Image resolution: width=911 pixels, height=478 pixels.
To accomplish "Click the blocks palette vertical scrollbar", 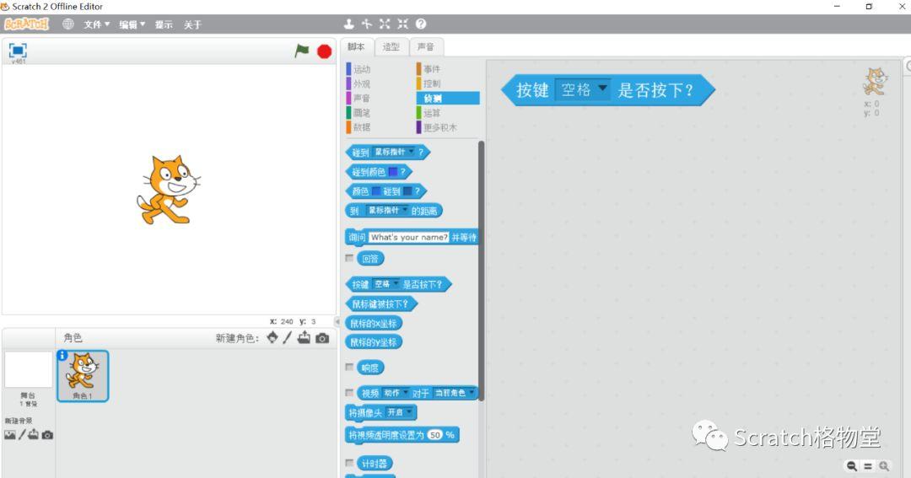I will pyautogui.click(x=481, y=270).
